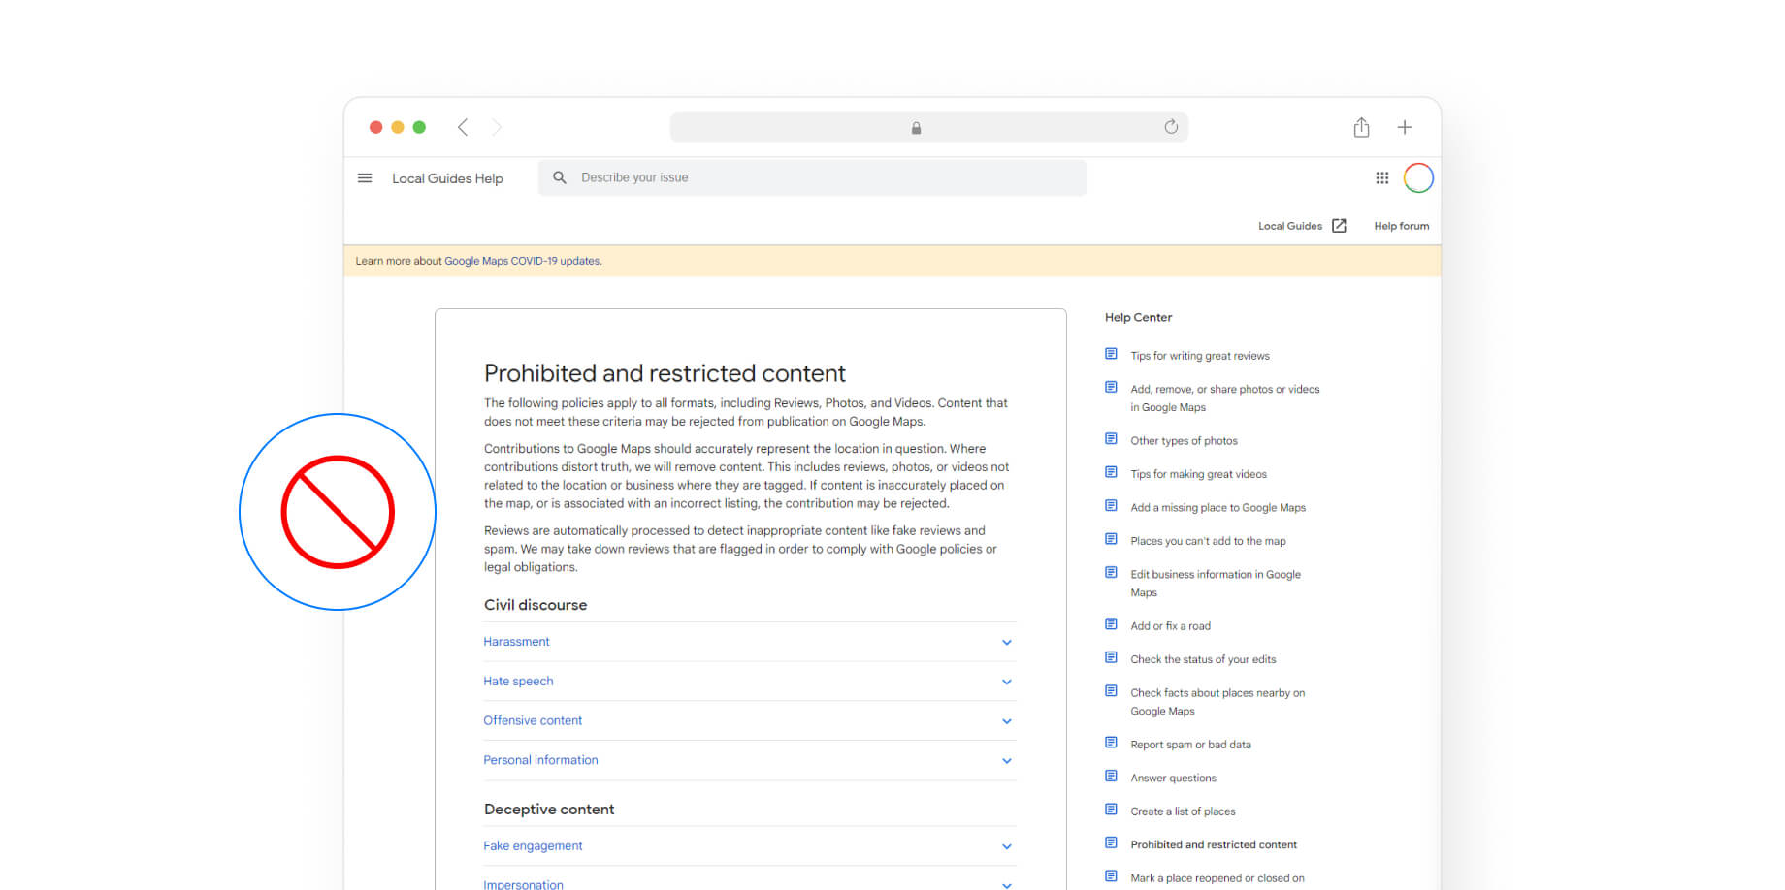Image resolution: width=1785 pixels, height=890 pixels.
Task: Click the Describe your issue search field
Action: (812, 178)
